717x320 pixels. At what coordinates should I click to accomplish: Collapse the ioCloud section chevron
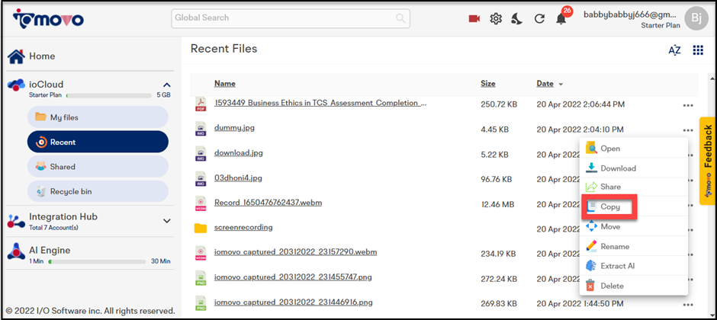167,85
